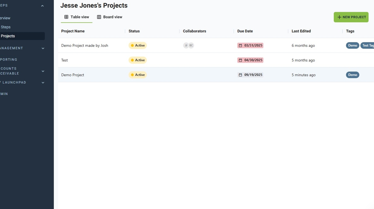Click Demo tag on Josh's project row
The image size is (374, 209).
352,46
